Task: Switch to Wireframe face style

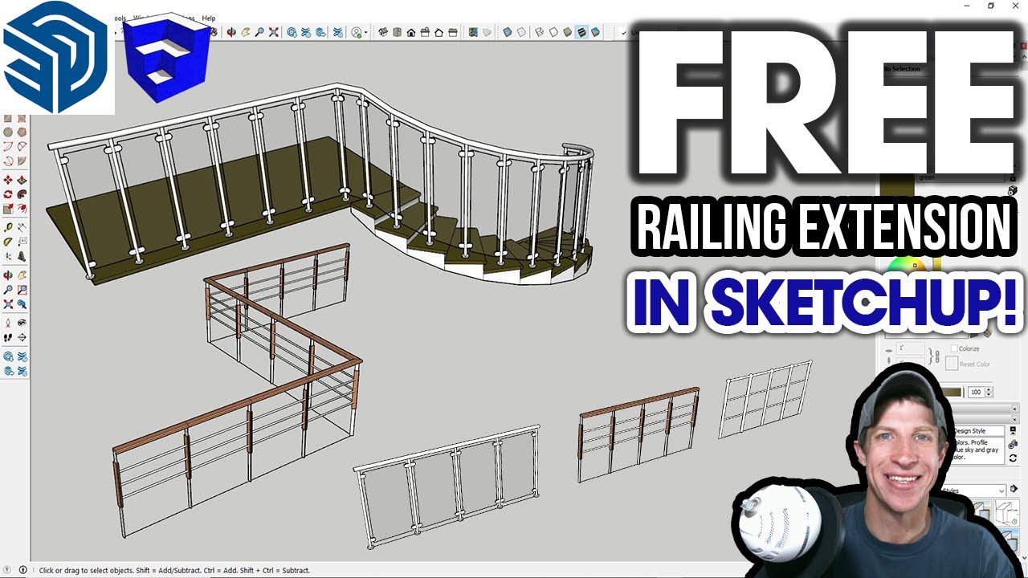Action: pos(539,32)
